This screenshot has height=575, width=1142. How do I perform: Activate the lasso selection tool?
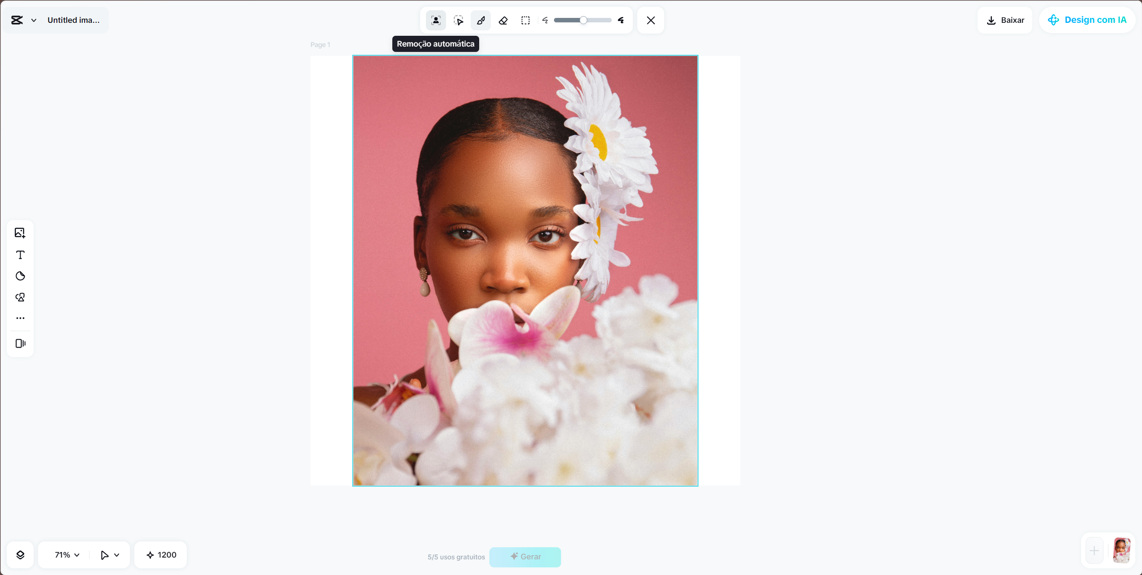point(458,20)
